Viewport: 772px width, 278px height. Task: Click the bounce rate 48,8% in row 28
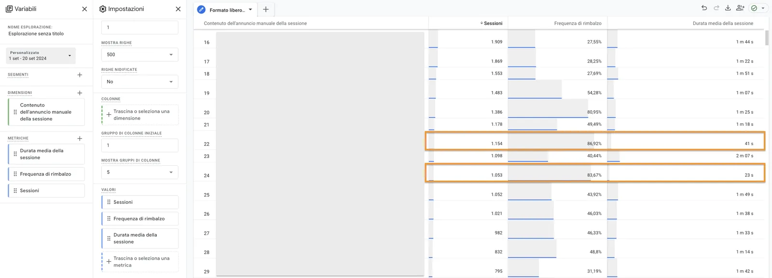[595, 252]
